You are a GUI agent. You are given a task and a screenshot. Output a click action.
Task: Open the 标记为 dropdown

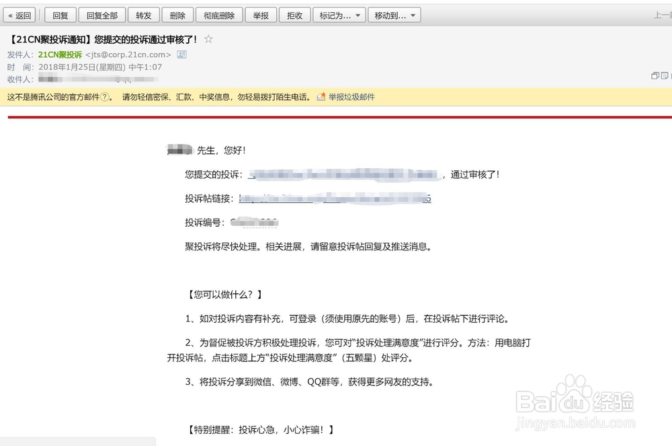[x=339, y=15]
